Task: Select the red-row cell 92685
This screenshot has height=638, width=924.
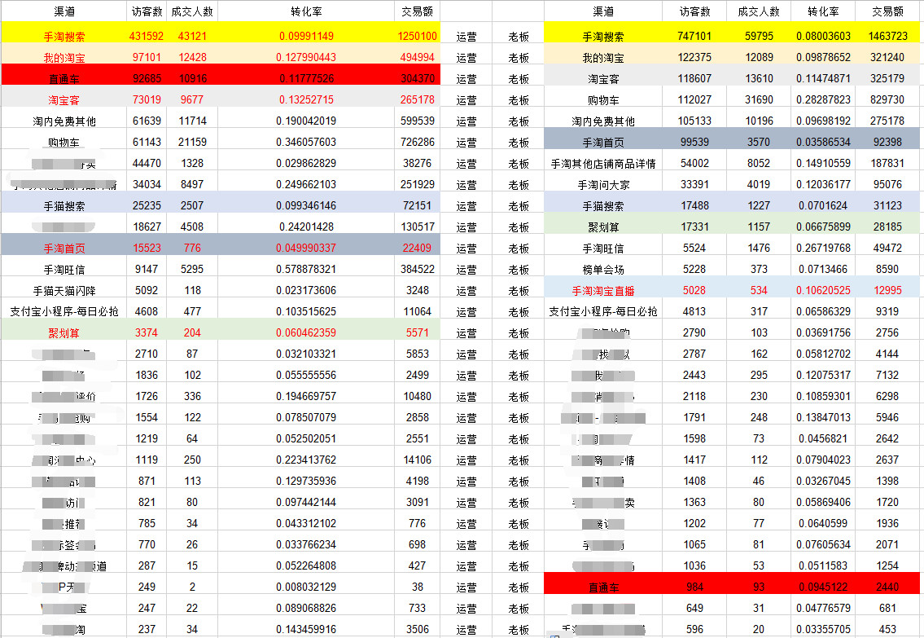Action: tap(147, 78)
